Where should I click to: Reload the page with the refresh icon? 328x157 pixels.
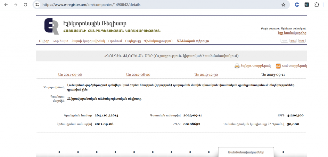[x=25, y=5]
